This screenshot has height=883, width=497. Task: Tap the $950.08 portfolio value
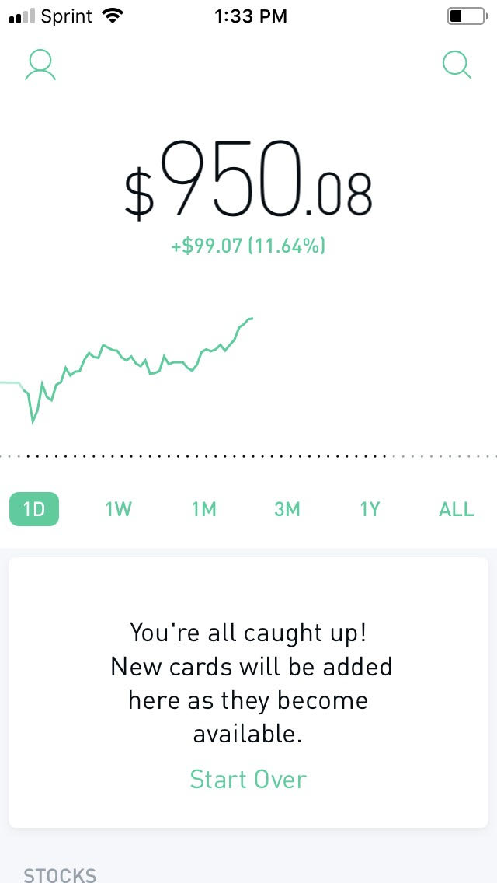click(x=248, y=180)
